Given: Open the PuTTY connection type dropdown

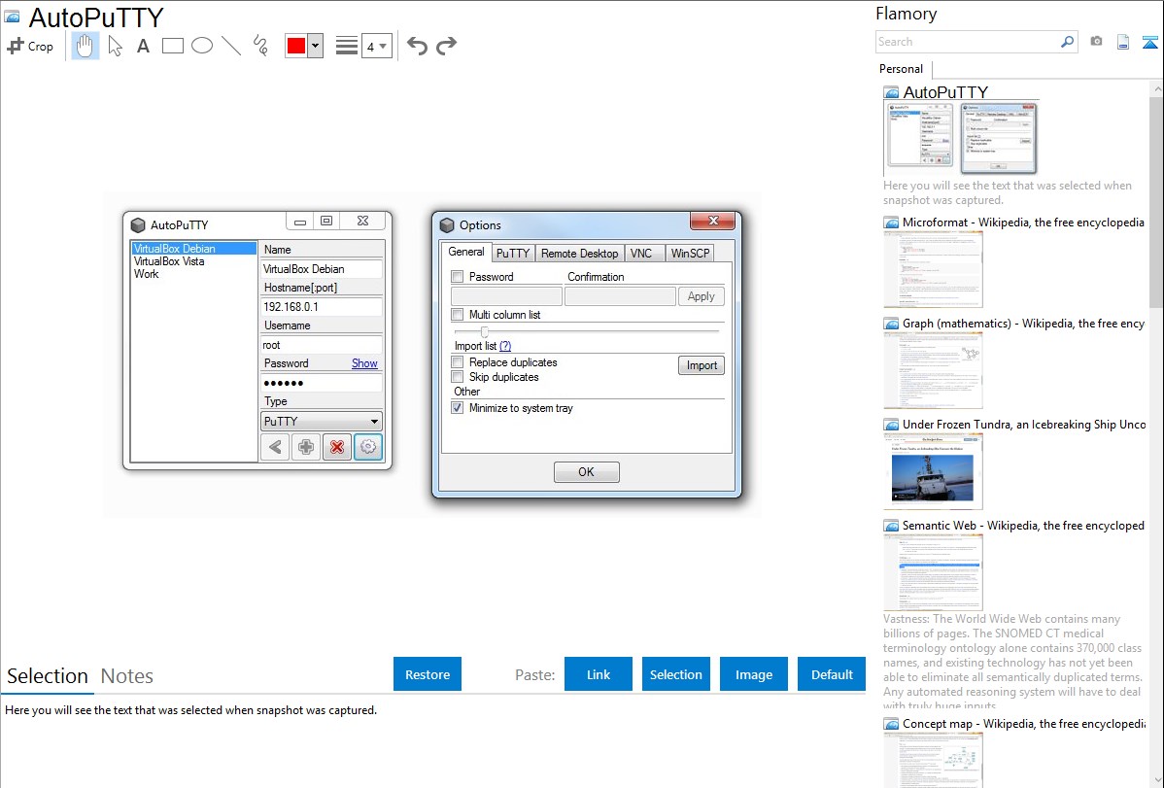Looking at the screenshot, I should pyautogui.click(x=374, y=422).
